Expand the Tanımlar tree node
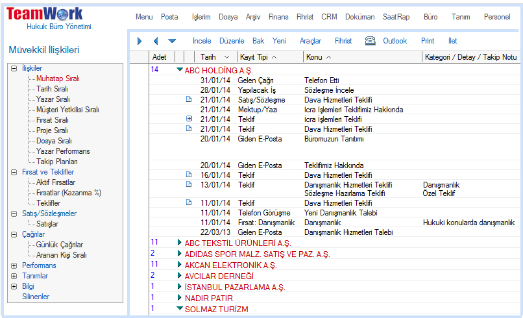 pyautogui.click(x=14, y=276)
